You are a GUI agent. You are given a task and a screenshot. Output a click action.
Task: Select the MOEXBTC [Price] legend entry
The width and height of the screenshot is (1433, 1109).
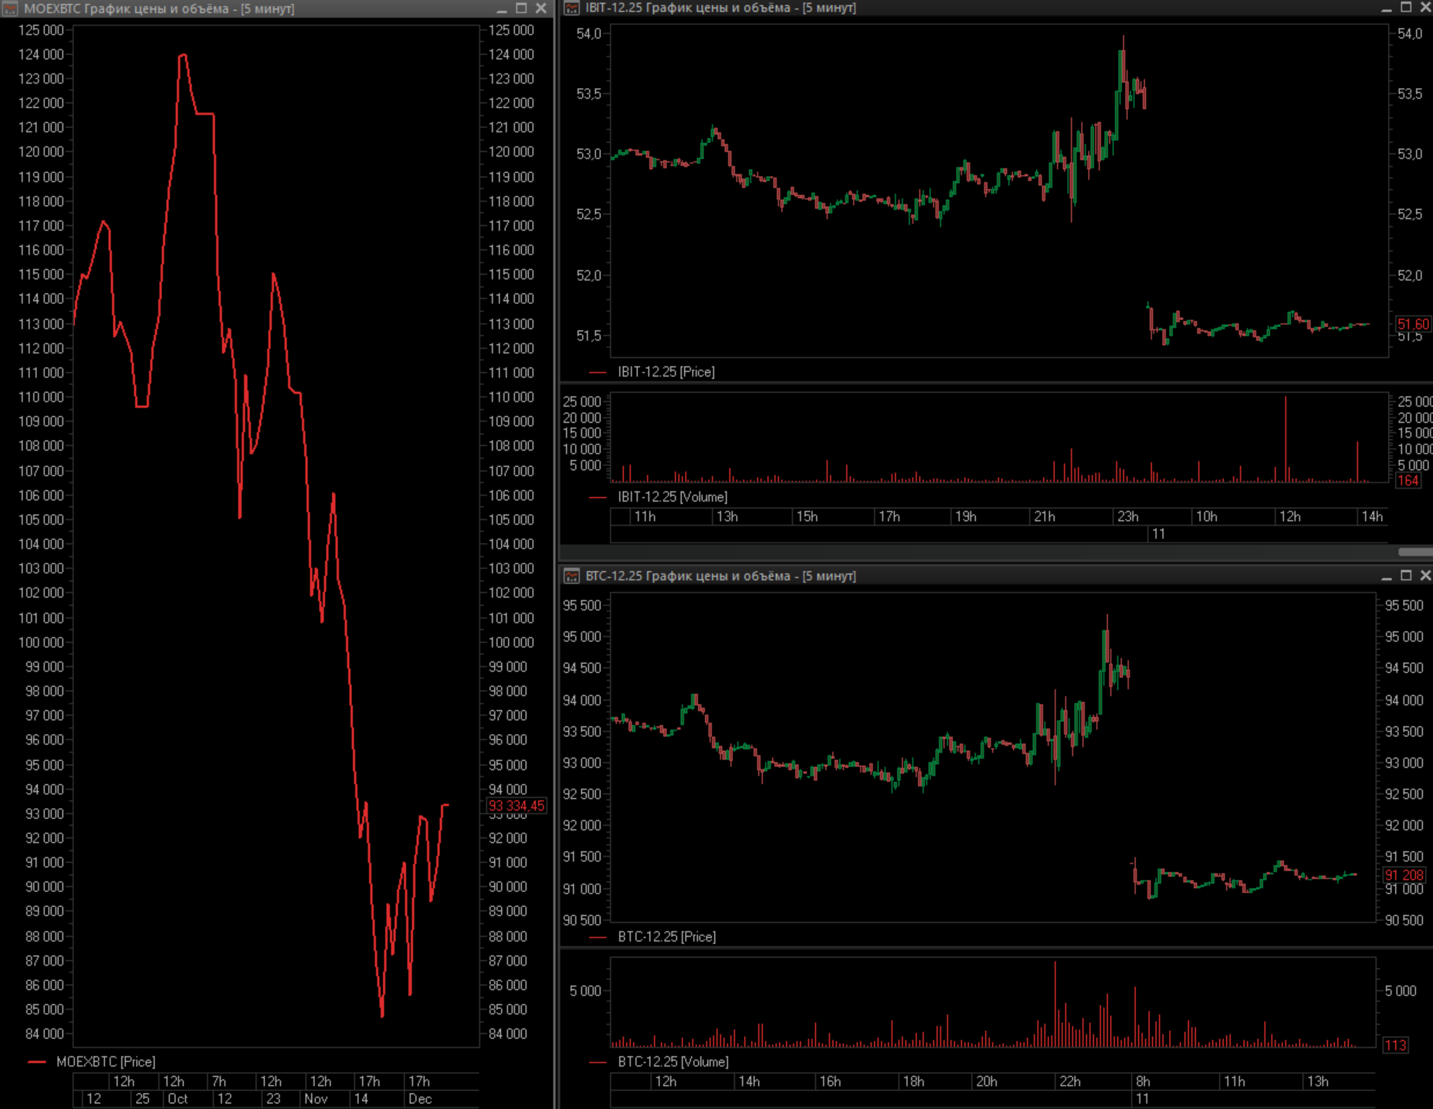105,1062
